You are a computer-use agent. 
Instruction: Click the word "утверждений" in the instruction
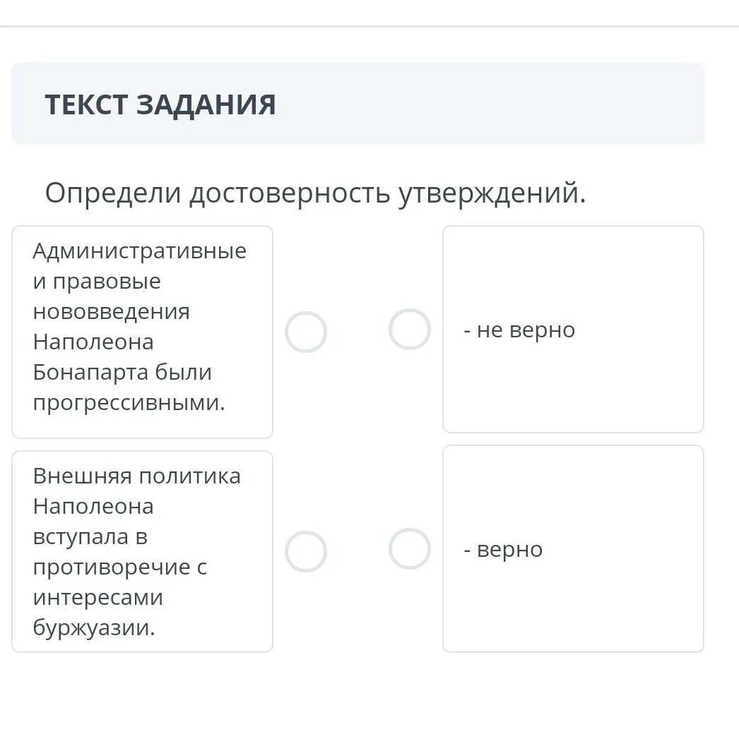tap(491, 193)
